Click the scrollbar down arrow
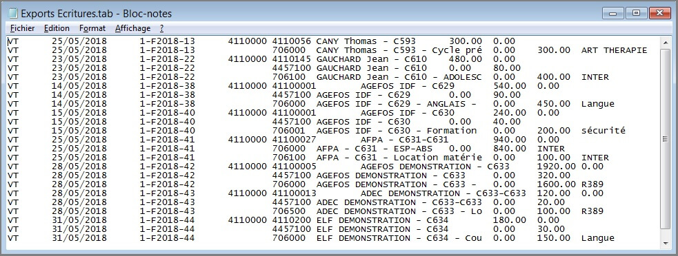678x256 pixels. (666, 244)
